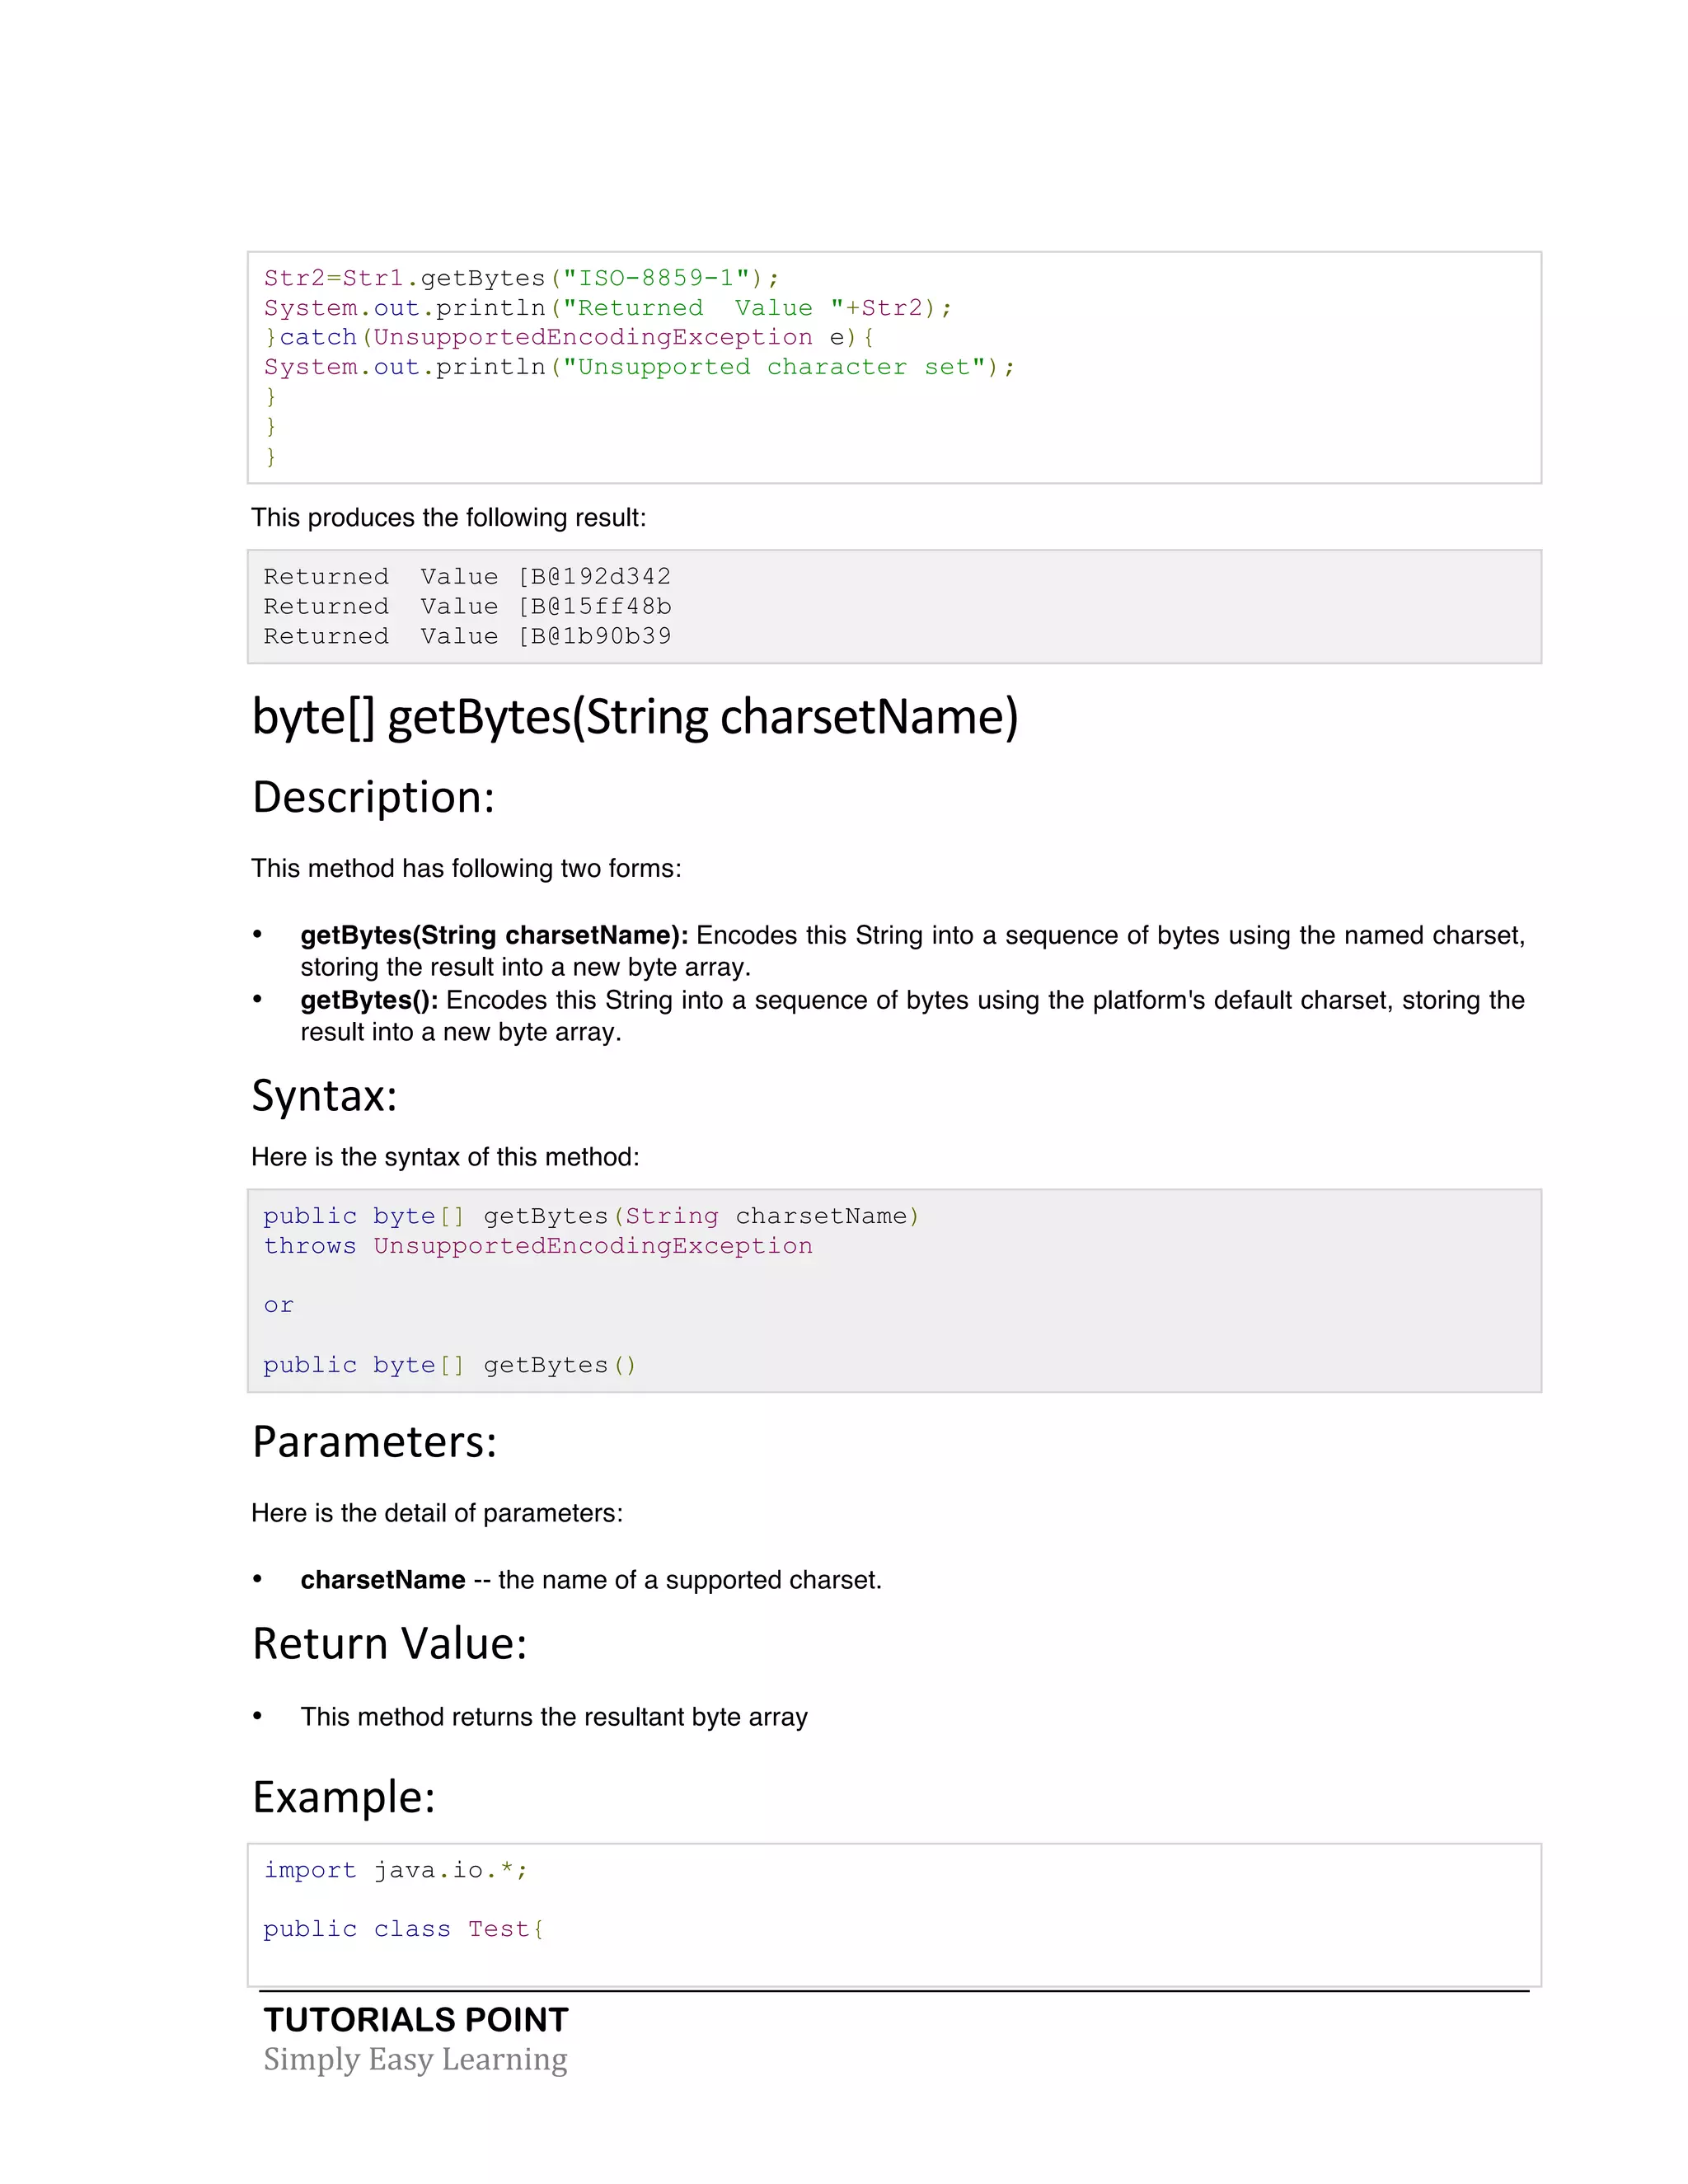
Task: Click the catch(UnsupportedEncodingException e){ line
Action: coord(570,337)
